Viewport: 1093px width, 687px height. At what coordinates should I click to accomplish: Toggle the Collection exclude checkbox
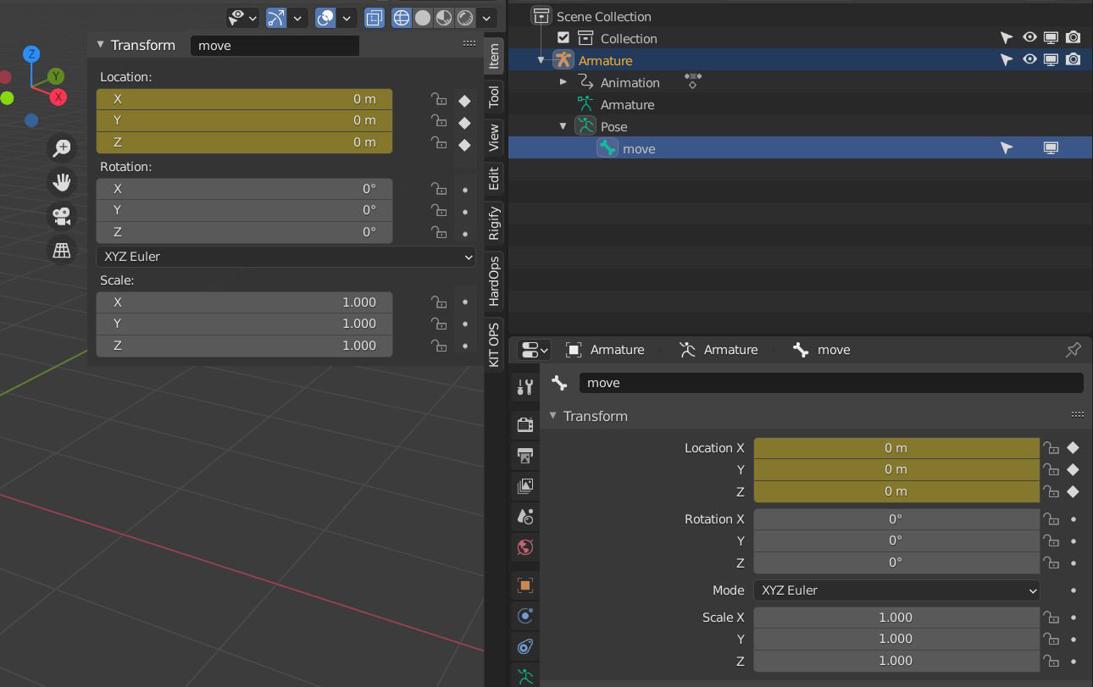[563, 38]
